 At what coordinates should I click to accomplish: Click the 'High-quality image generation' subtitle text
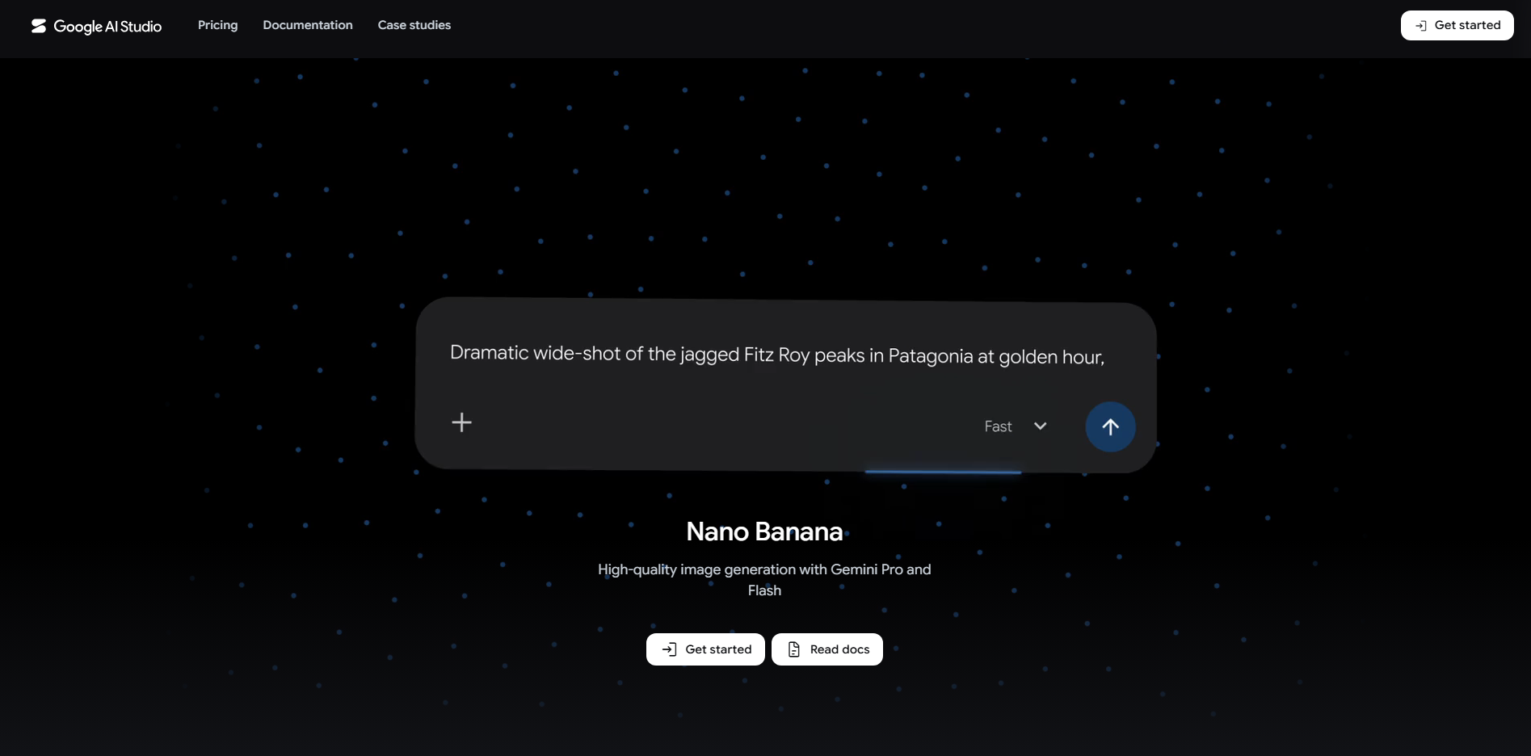point(764,580)
